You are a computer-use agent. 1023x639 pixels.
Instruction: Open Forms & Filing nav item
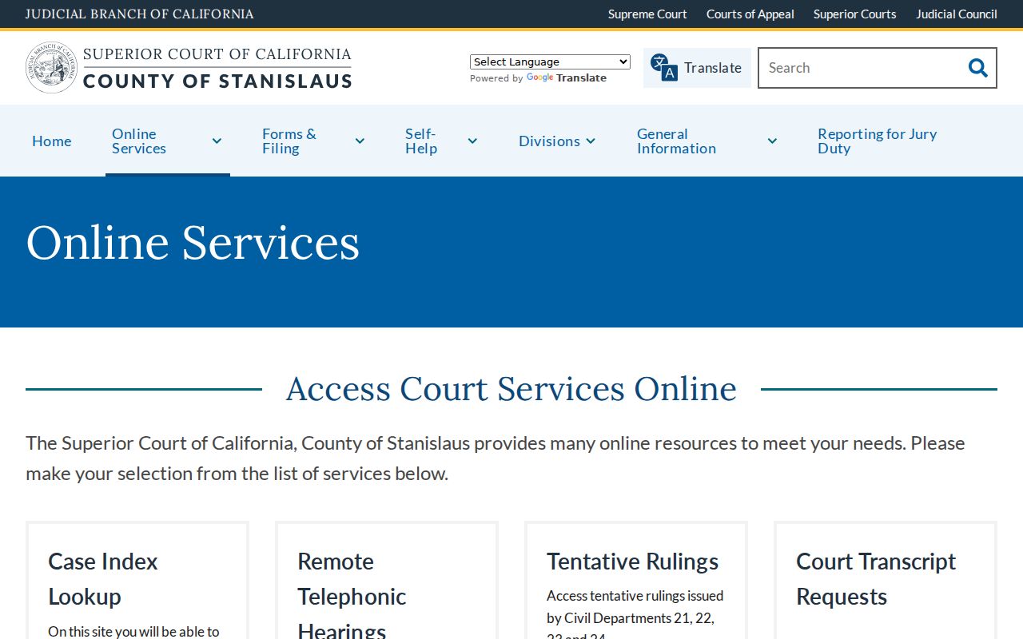[289, 141]
